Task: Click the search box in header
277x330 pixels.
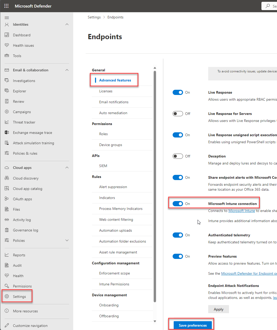Action: [x=269, y=6]
